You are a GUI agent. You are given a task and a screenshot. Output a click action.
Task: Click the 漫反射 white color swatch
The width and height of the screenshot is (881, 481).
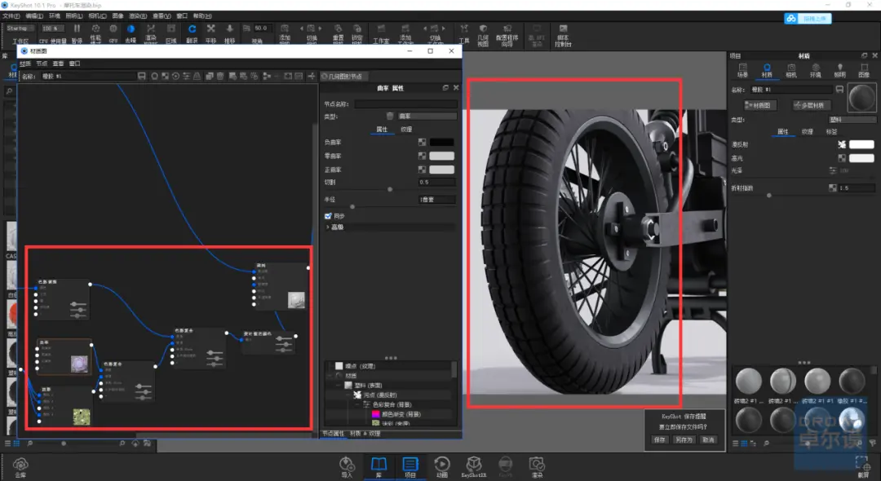(861, 144)
